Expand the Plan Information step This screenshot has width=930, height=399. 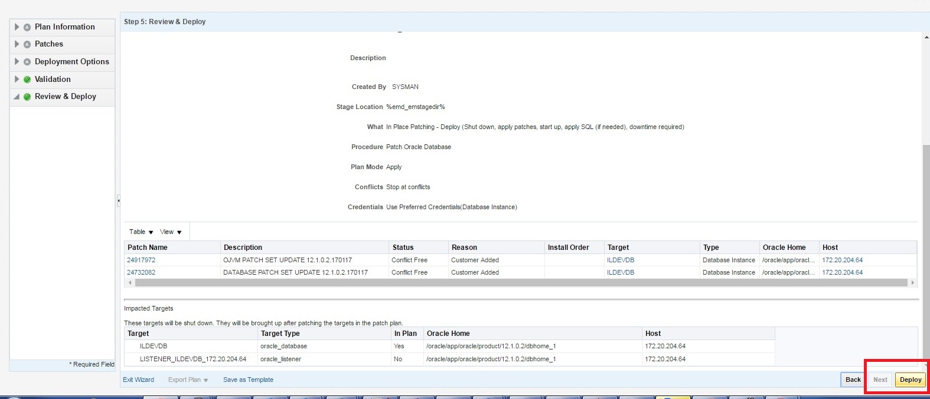(x=17, y=27)
